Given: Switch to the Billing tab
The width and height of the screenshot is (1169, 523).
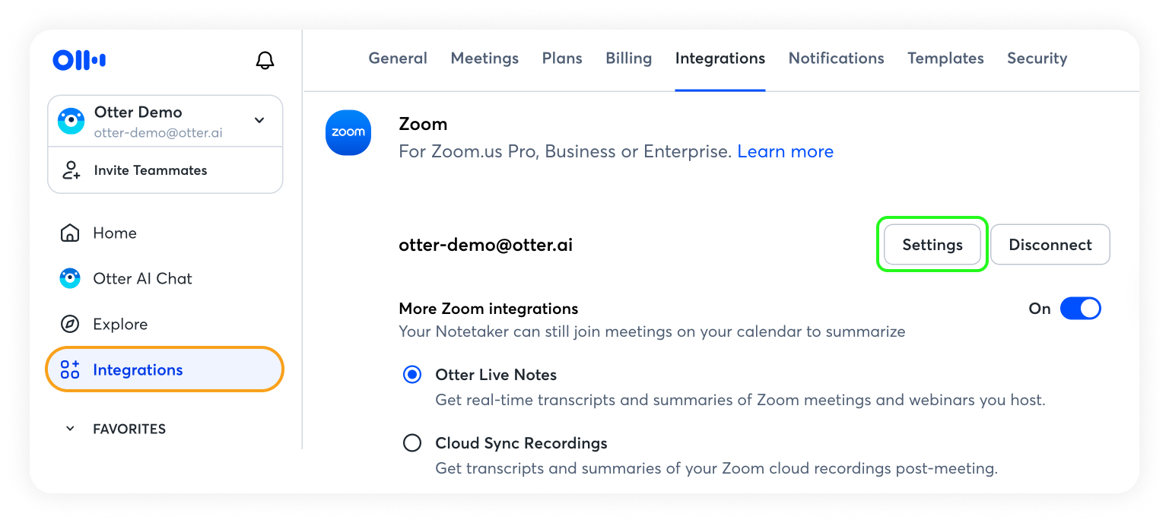Looking at the screenshot, I should pyautogui.click(x=628, y=59).
